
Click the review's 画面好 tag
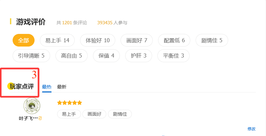pyautogui.click(x=94, y=114)
